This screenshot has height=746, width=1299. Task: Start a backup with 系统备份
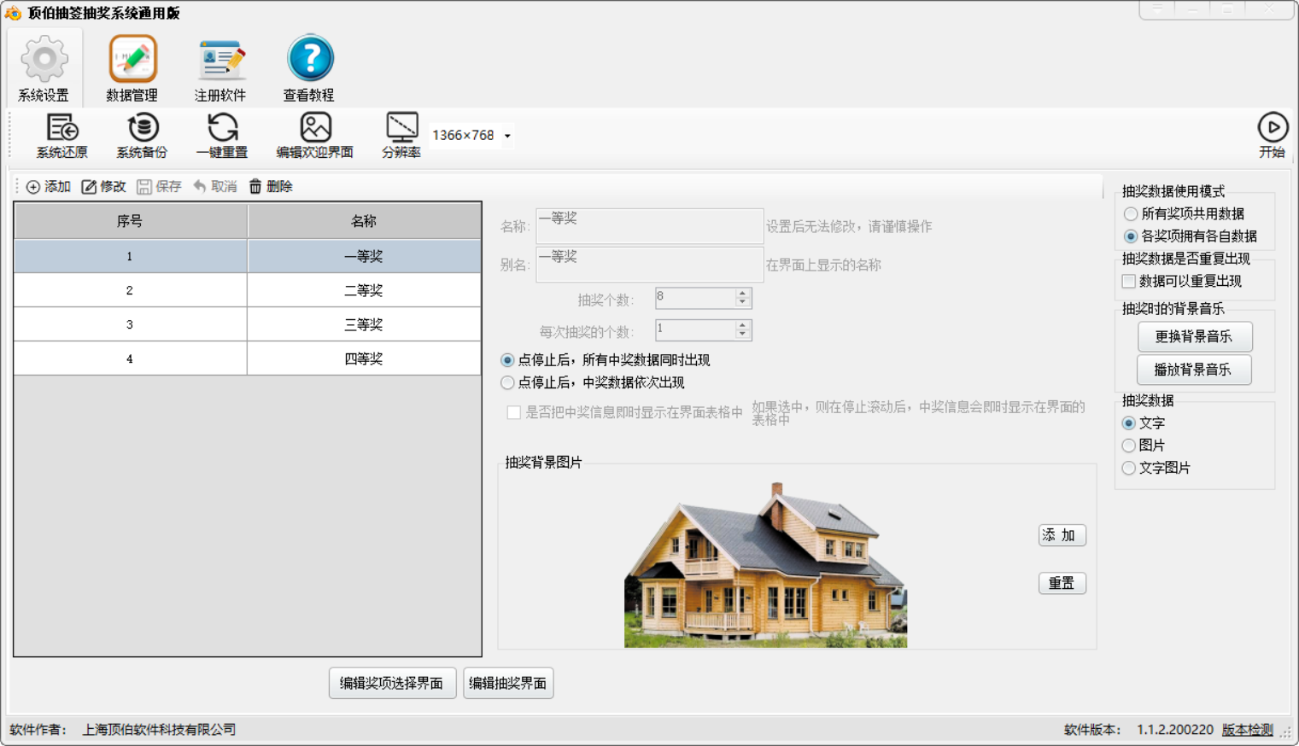pos(141,135)
